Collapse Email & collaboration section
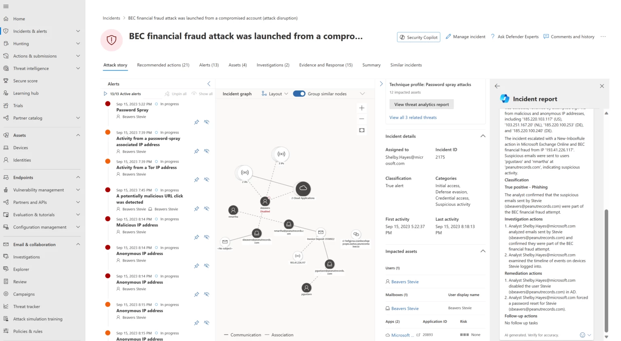 (x=78, y=245)
